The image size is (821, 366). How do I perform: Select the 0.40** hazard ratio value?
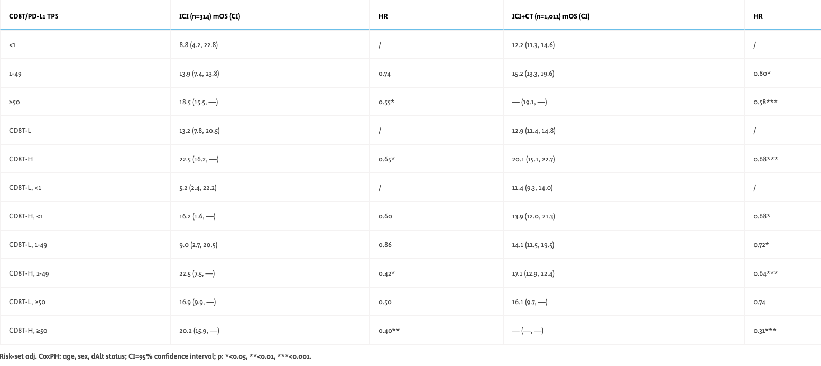(389, 331)
